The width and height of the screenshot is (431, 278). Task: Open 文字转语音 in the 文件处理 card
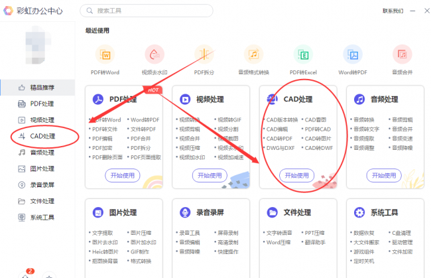279,233
